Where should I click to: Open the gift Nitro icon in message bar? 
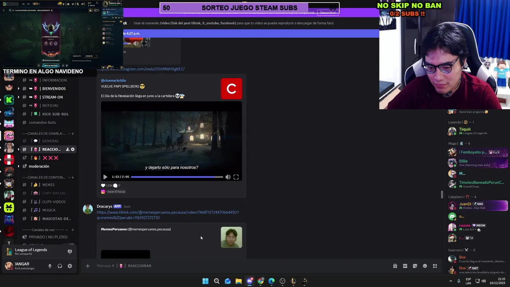(395, 266)
